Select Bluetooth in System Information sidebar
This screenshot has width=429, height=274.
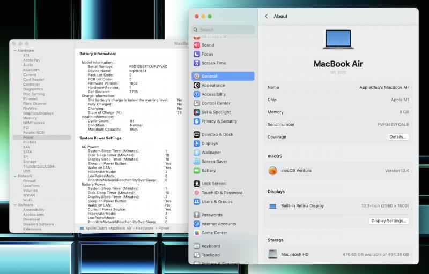coord(31,70)
